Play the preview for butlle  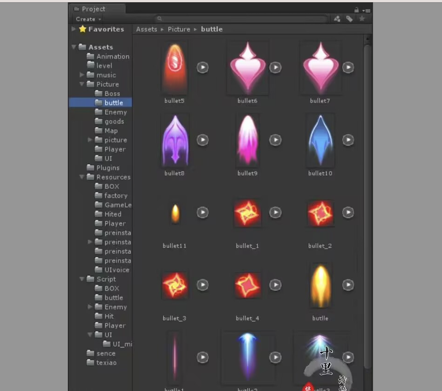tap(348, 285)
